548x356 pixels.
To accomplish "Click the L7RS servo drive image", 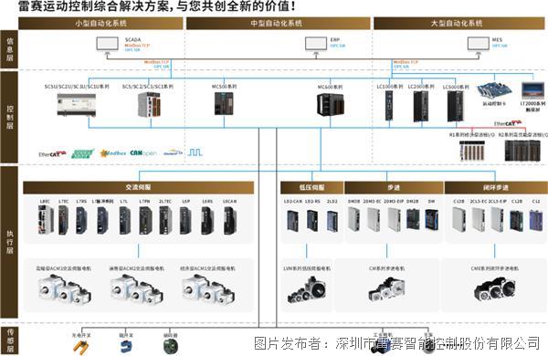I will click(x=81, y=221).
